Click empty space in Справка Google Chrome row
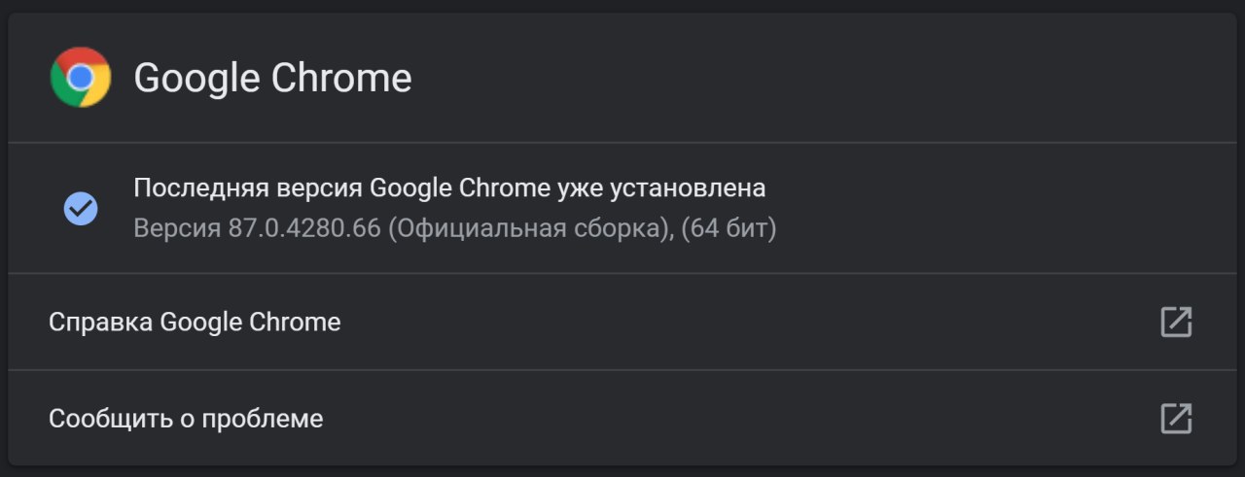Viewport: 1245px width, 477px height. [x=749, y=322]
